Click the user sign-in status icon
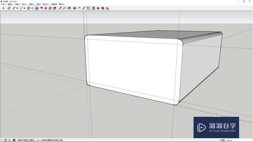Image resolution: width=253 pixels, height=142 pixels. (x=10, y=140)
